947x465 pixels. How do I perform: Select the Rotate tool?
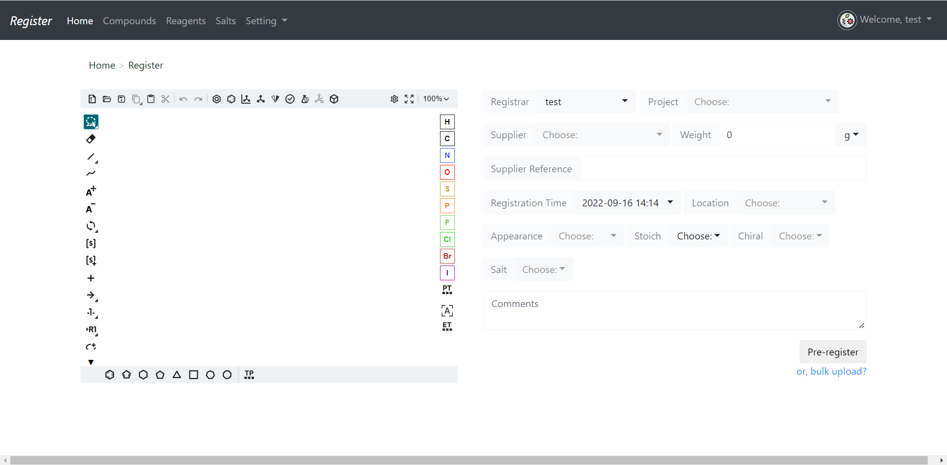[91, 226]
